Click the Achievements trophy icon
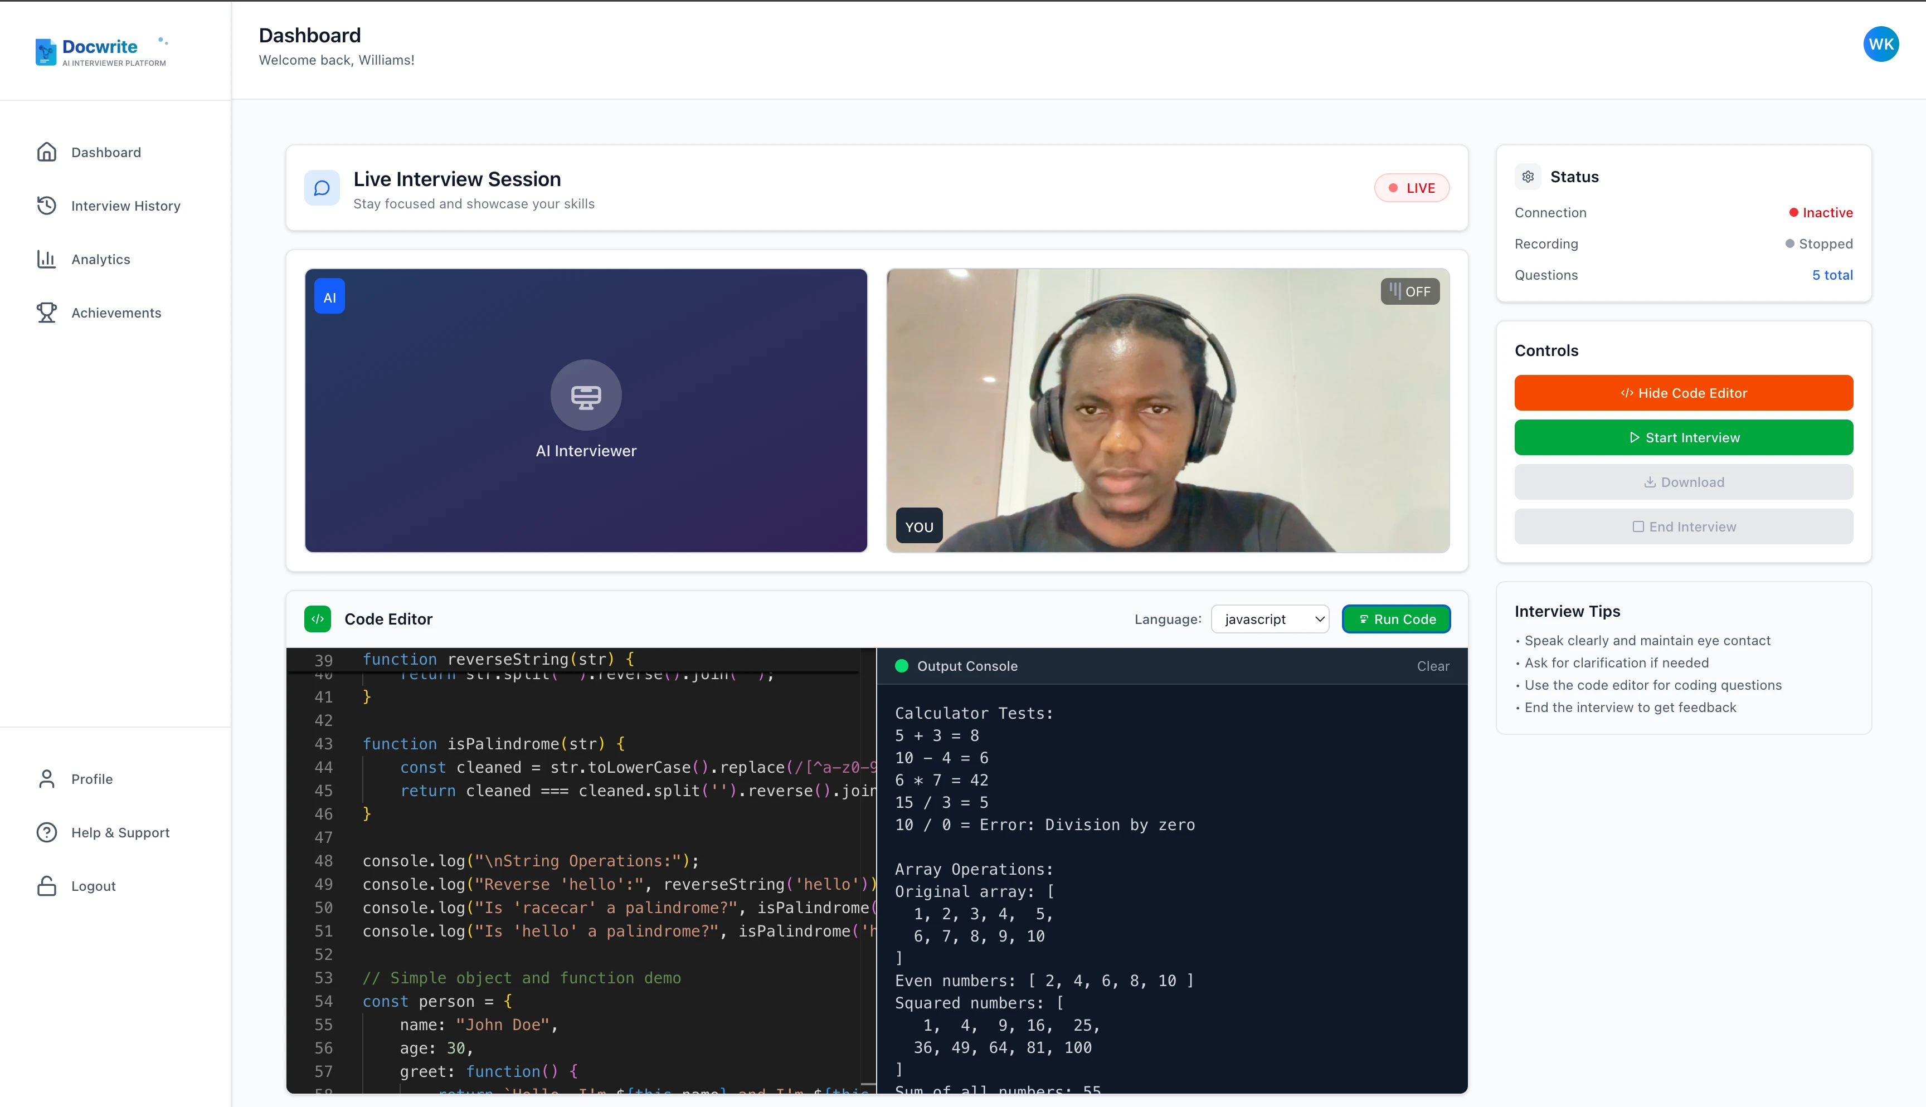This screenshot has height=1107, width=1926. point(46,313)
